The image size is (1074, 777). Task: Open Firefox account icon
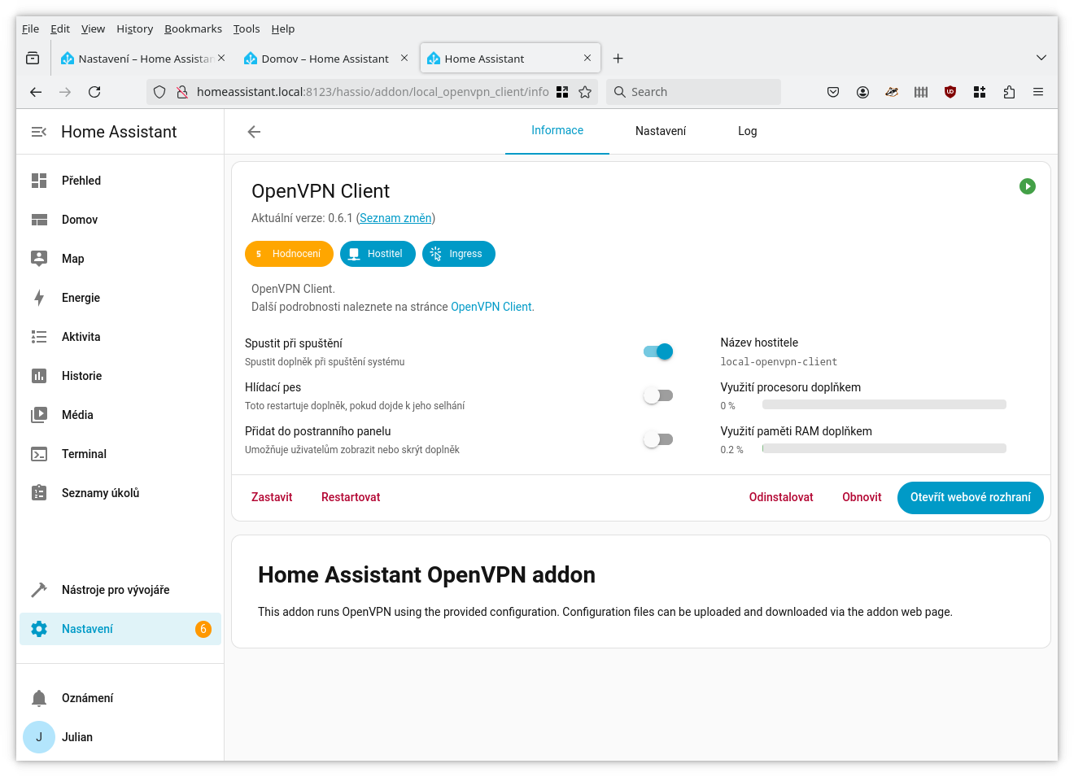click(x=862, y=92)
